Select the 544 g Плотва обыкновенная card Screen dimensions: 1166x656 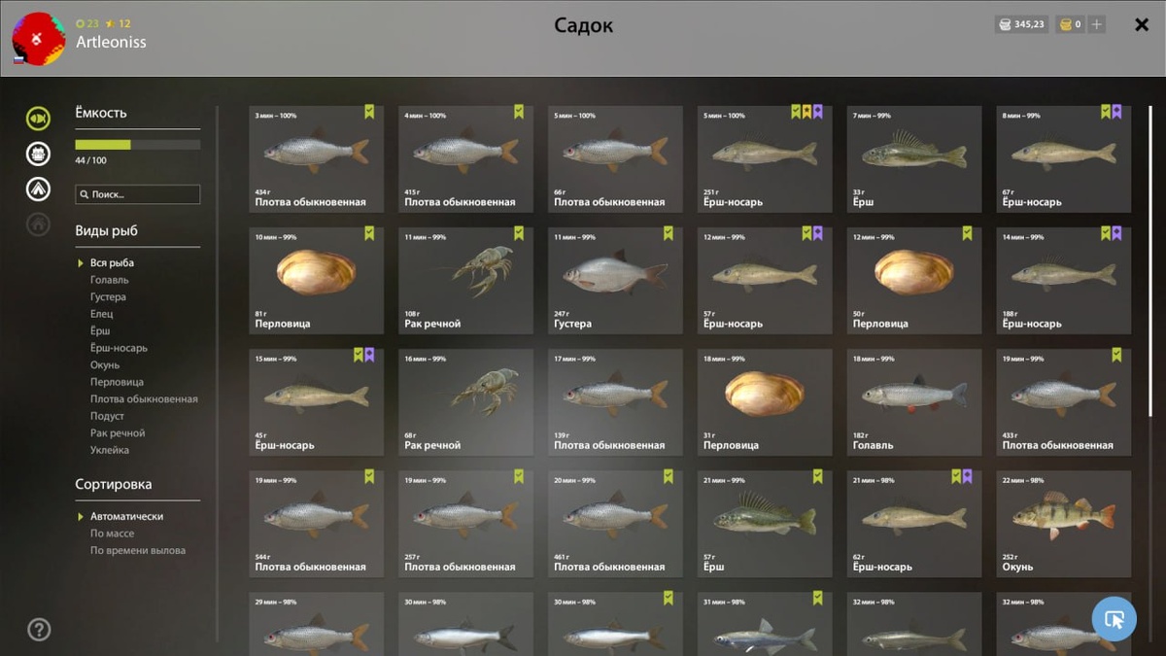point(316,524)
